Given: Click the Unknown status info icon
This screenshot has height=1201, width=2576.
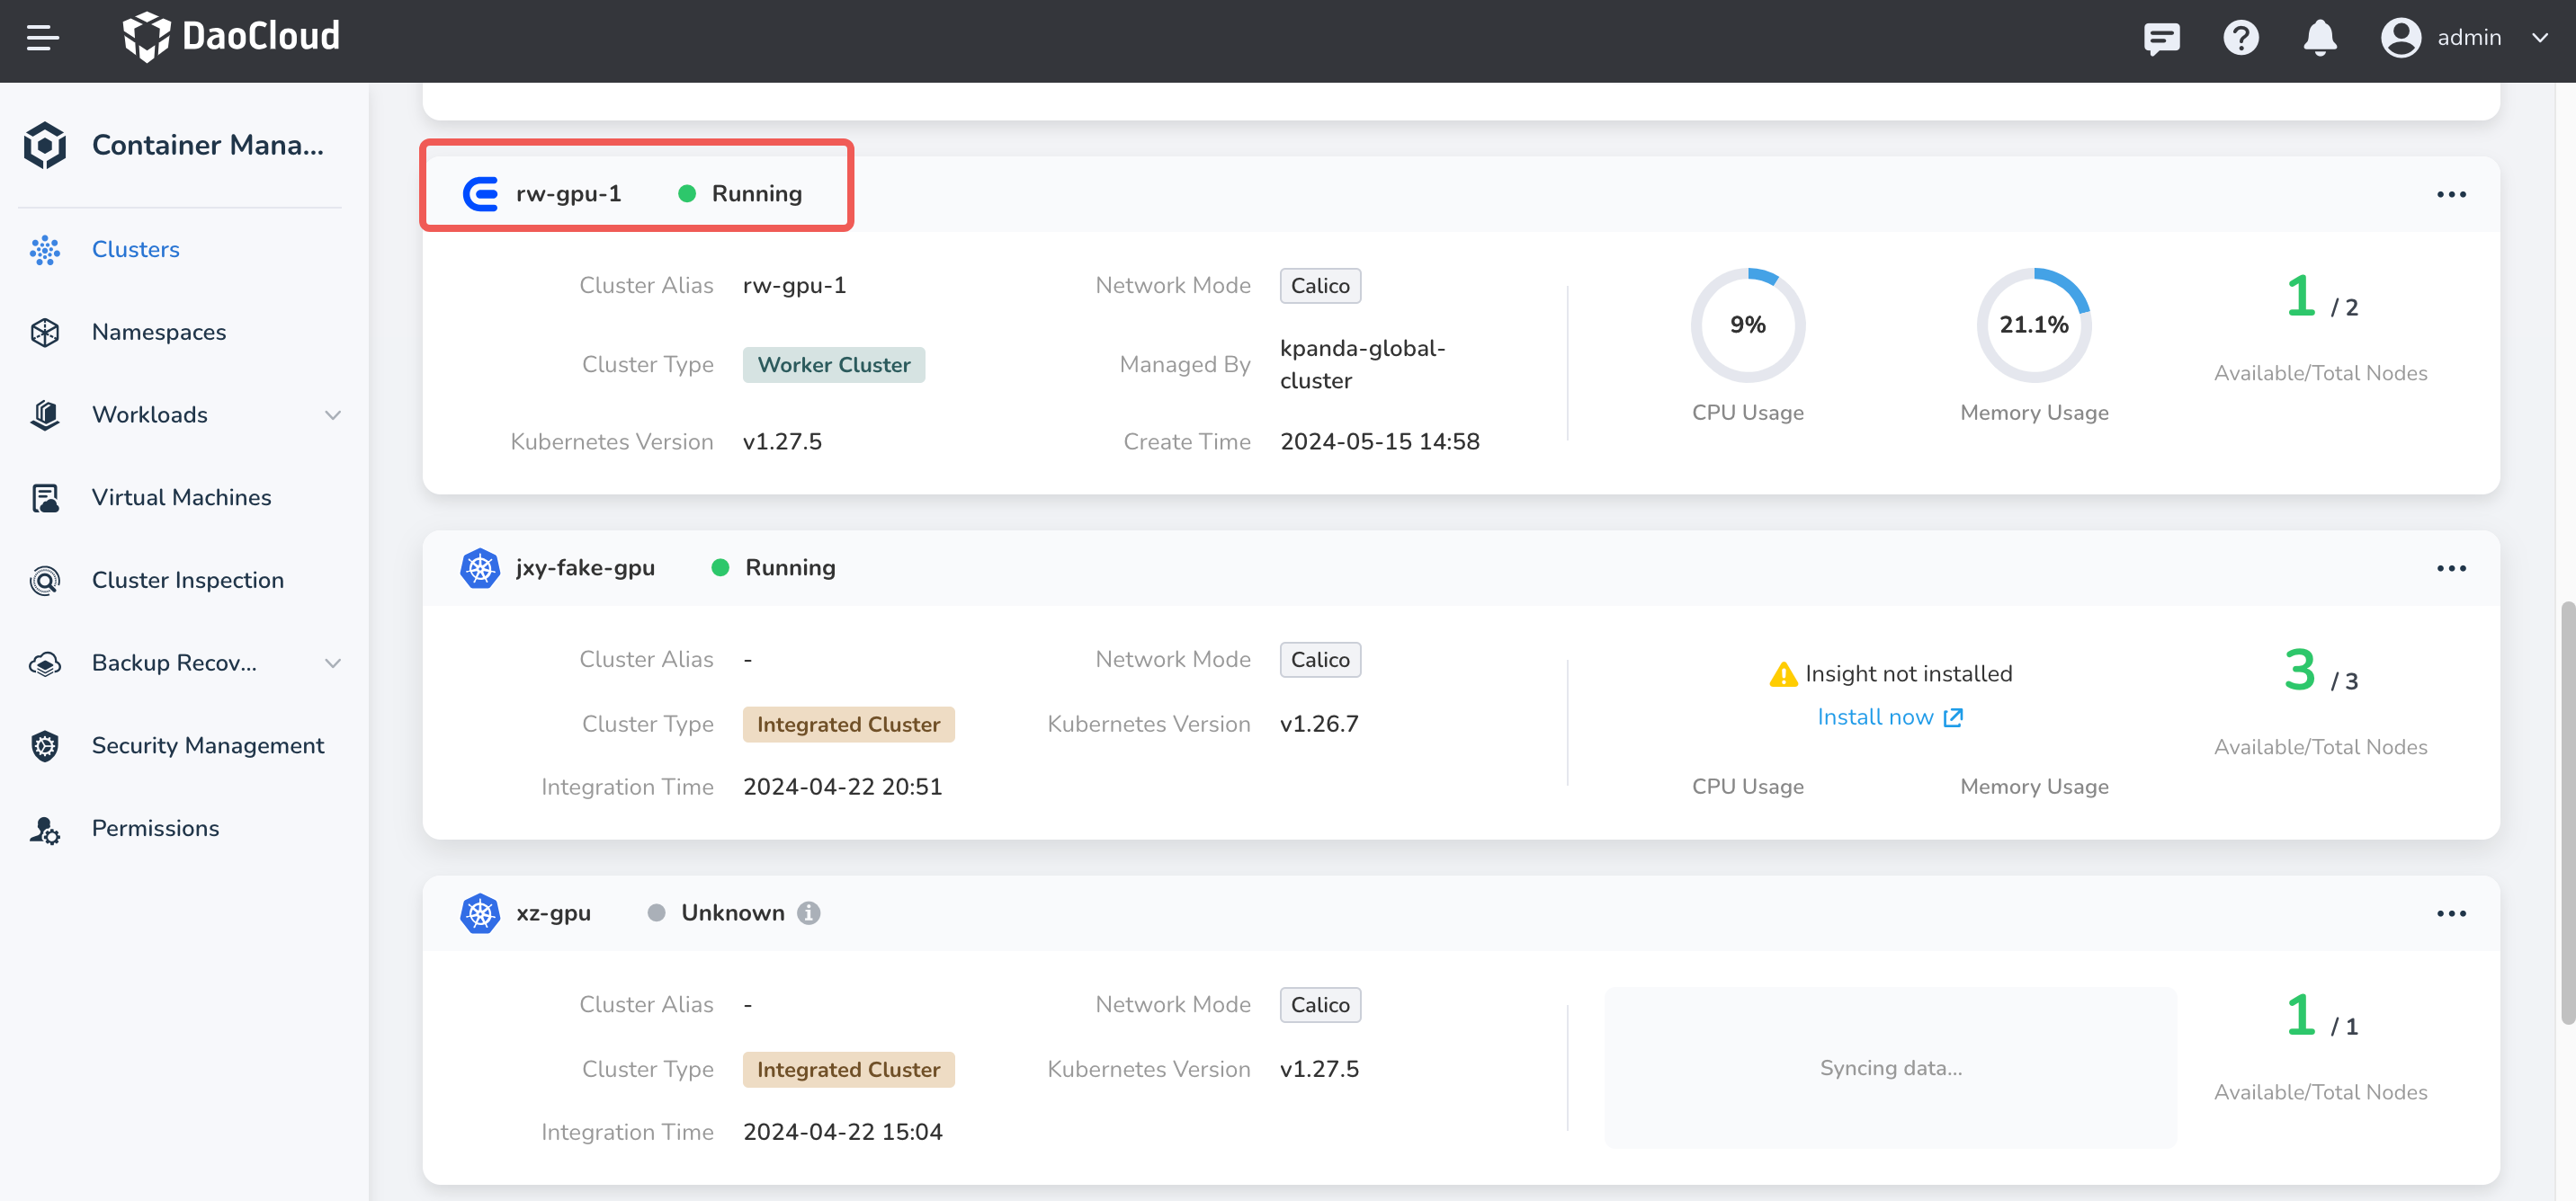Looking at the screenshot, I should point(808,912).
